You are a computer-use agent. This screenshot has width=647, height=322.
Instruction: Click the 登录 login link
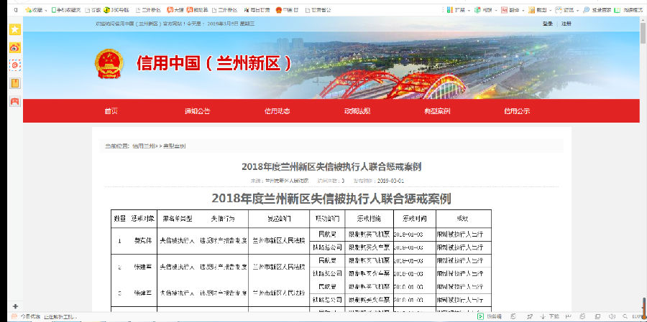(548, 24)
